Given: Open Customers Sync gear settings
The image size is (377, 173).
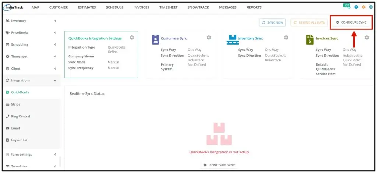Looking at the screenshot, I should point(209,38).
